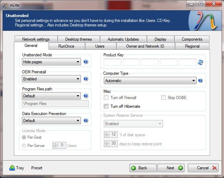Open the Desktop themes tab
Screen dimensions: 224x178
click(x=78, y=39)
